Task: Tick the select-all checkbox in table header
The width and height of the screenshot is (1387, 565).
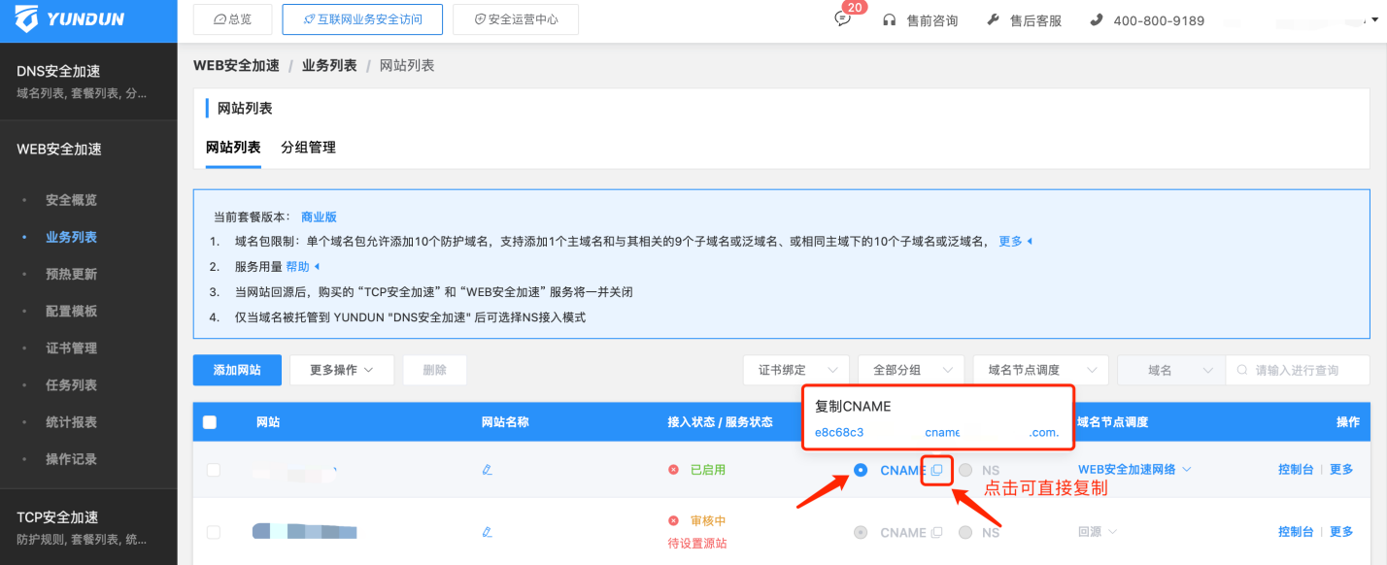Action: pyautogui.click(x=210, y=422)
